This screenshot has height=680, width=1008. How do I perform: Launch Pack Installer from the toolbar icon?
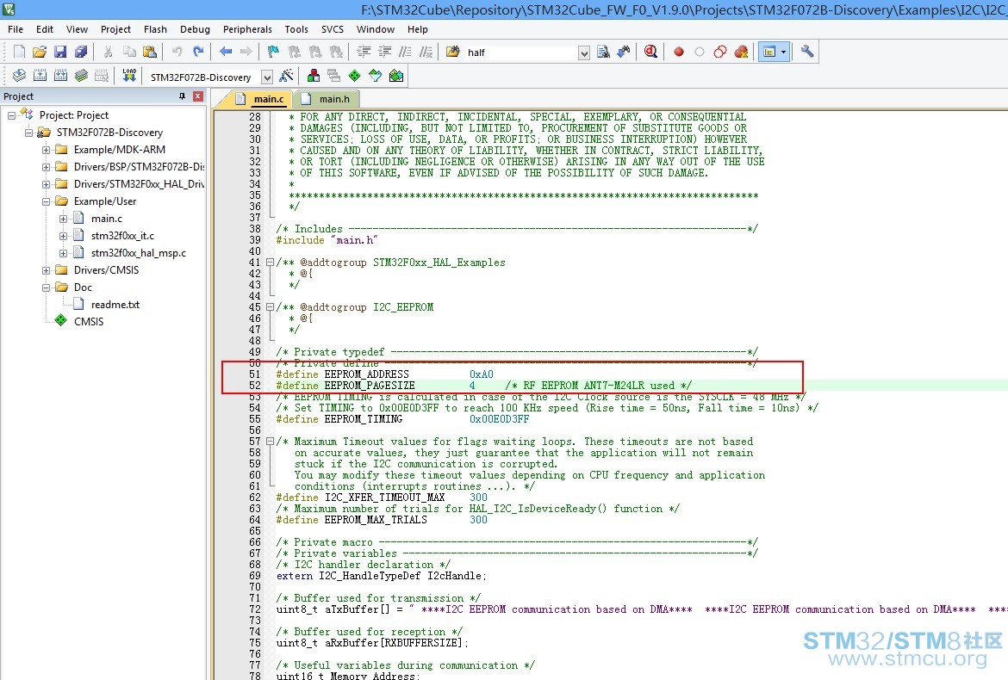pyautogui.click(x=396, y=77)
